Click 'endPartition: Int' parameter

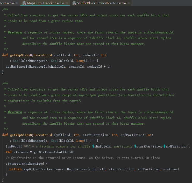pos(136,135)
